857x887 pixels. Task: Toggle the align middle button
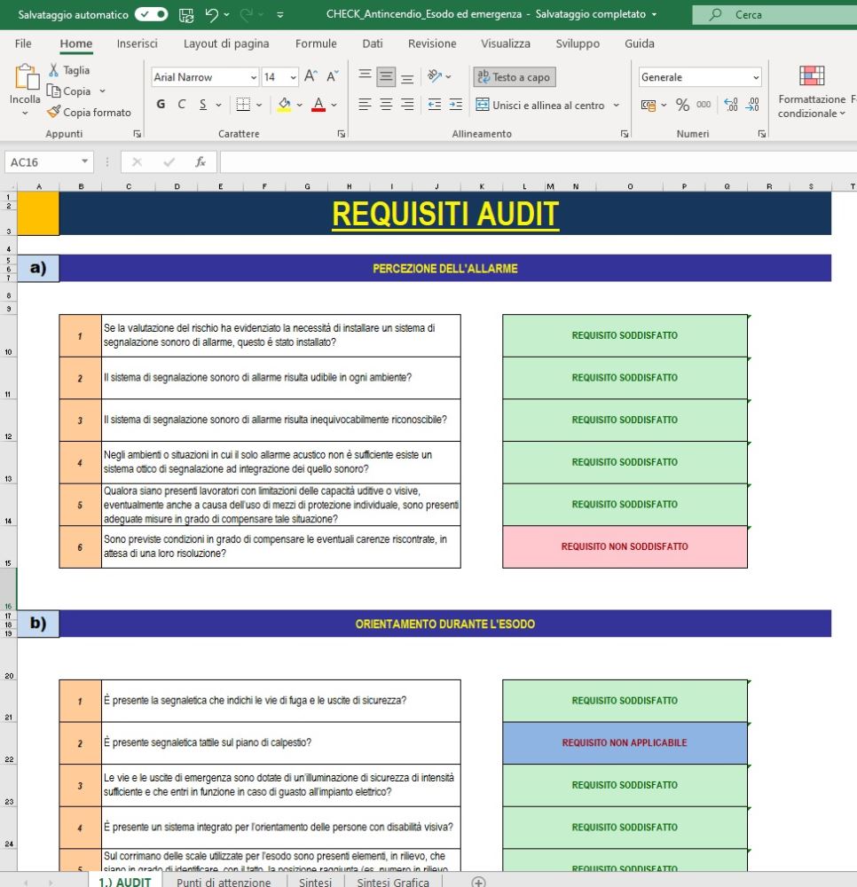[x=386, y=76]
